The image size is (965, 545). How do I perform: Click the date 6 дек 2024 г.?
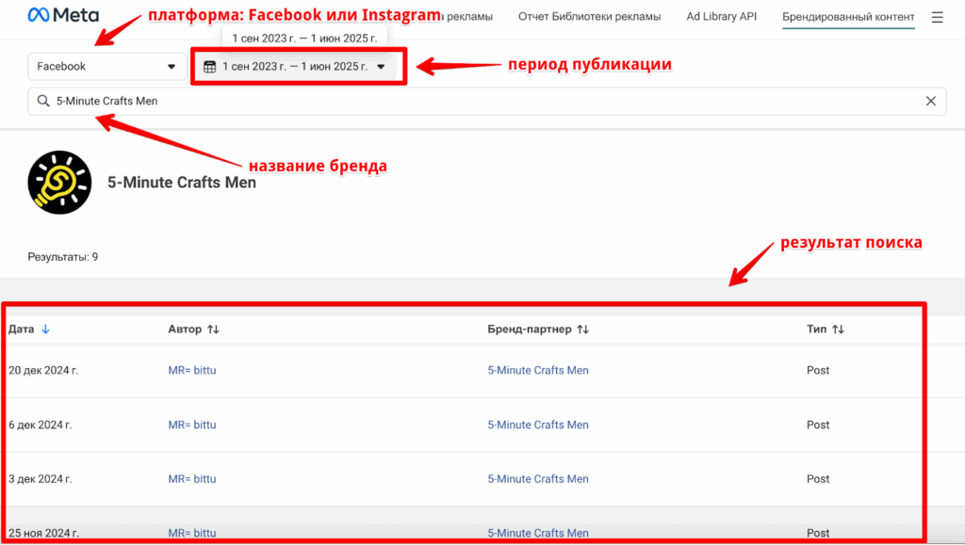[x=40, y=425]
